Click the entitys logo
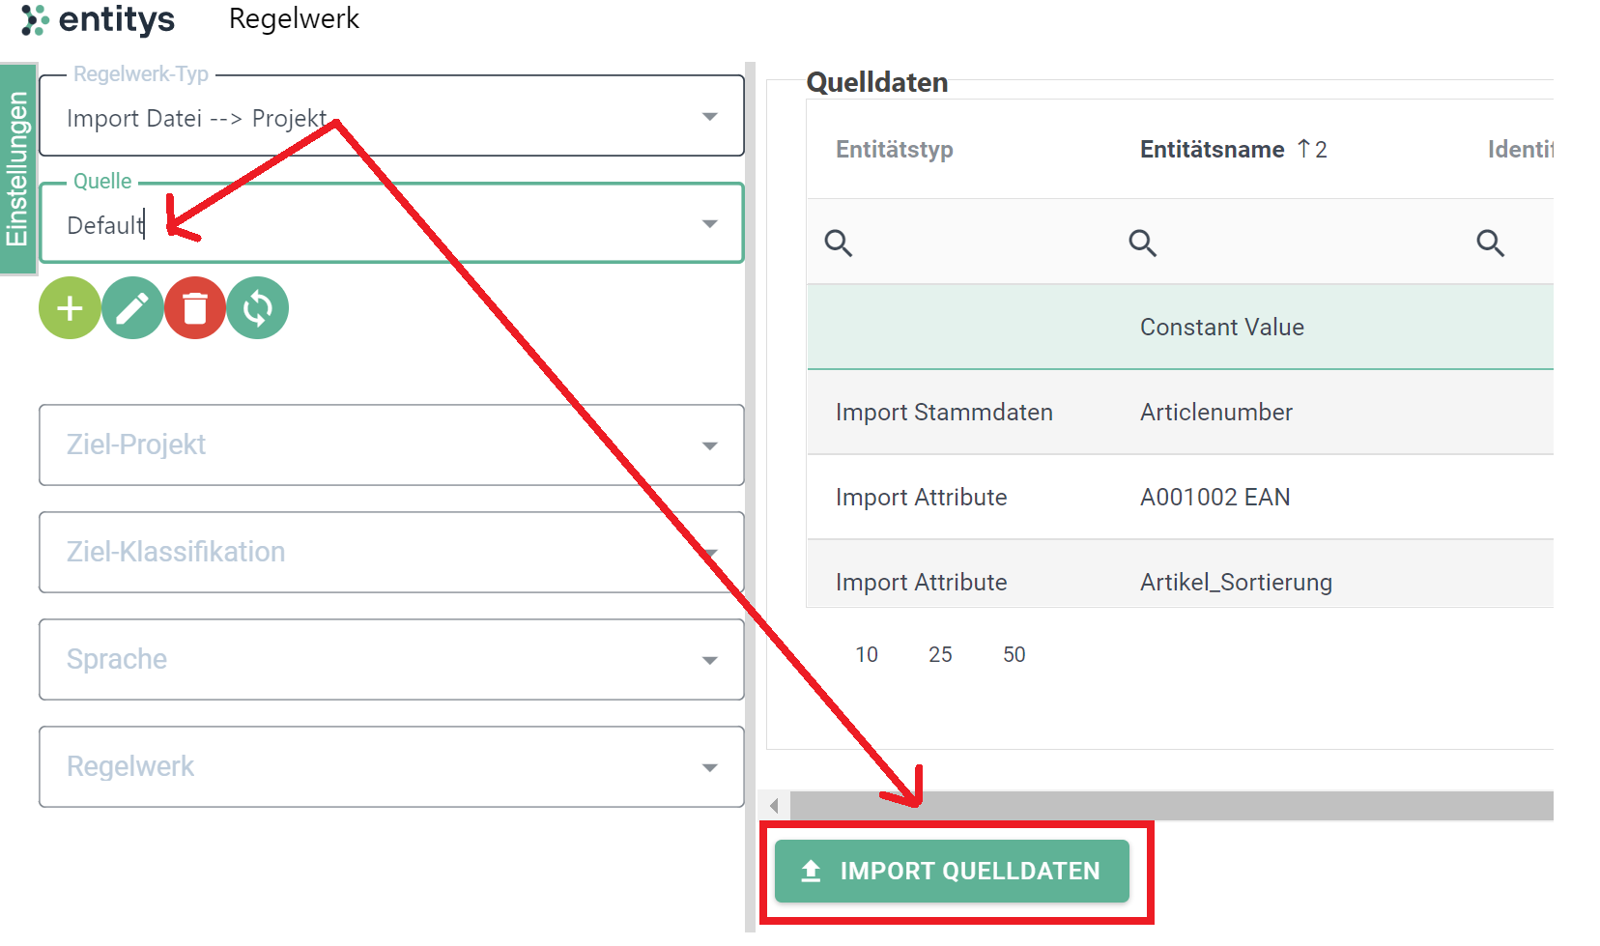 tap(98, 19)
